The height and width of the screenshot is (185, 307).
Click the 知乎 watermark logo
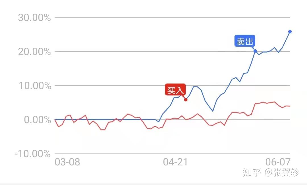[x=252, y=173]
